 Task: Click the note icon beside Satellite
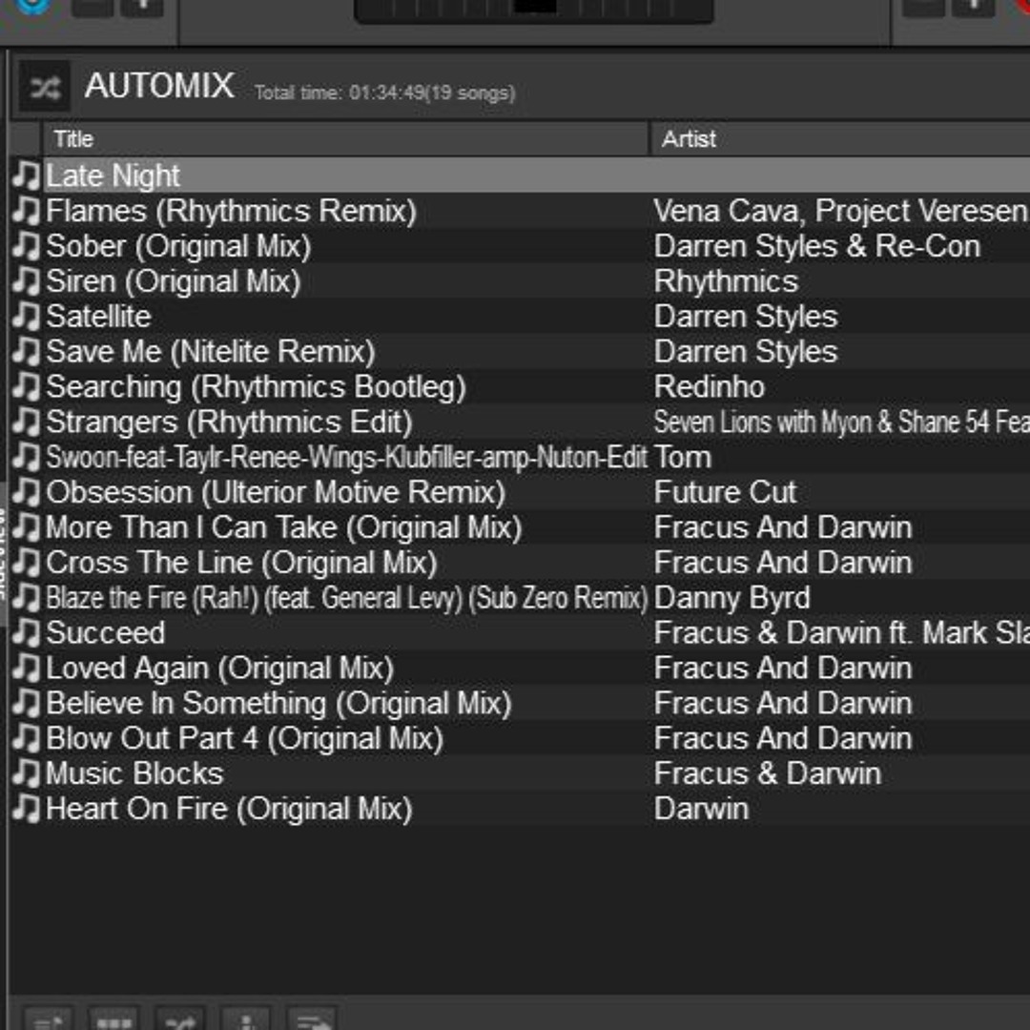[27, 316]
